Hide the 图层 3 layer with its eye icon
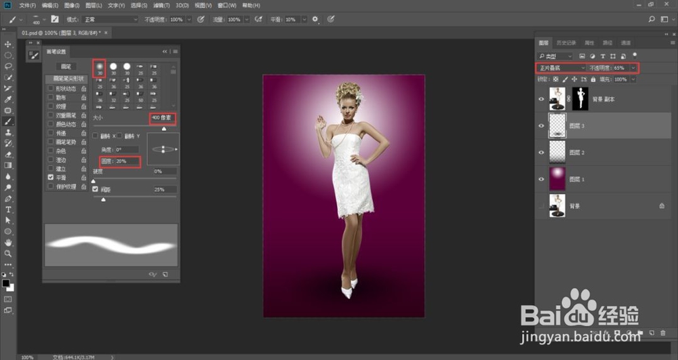 pyautogui.click(x=541, y=126)
